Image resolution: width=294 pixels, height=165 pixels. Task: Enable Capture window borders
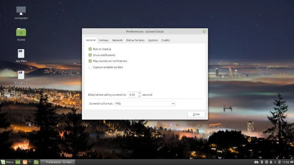(x=90, y=67)
